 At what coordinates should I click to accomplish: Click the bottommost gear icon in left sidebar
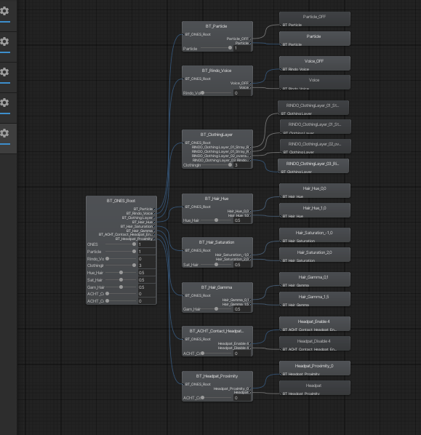[4, 133]
